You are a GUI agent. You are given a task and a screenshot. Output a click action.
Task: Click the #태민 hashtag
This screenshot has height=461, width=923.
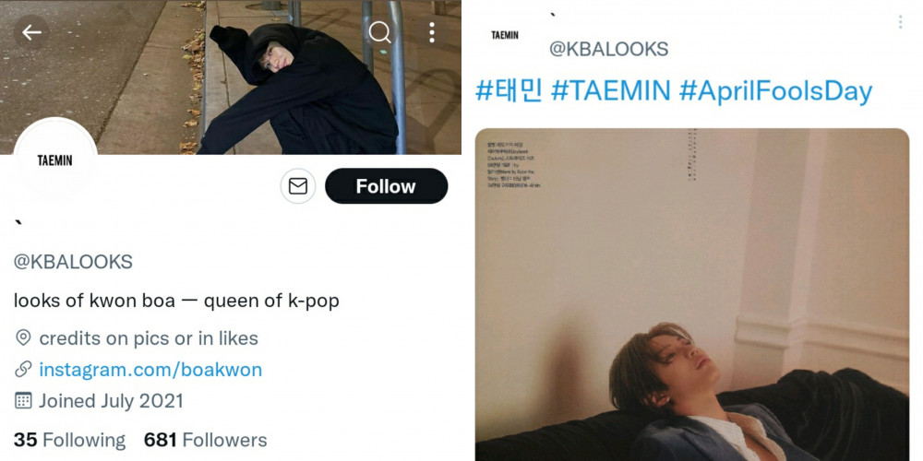[x=508, y=91]
